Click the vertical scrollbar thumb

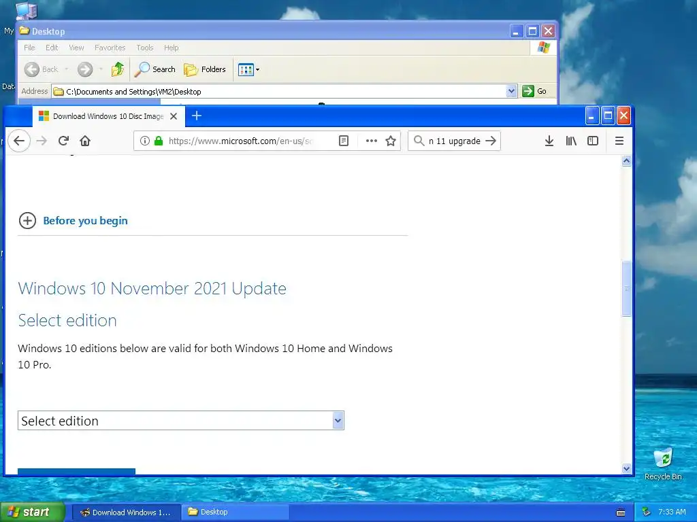point(626,288)
